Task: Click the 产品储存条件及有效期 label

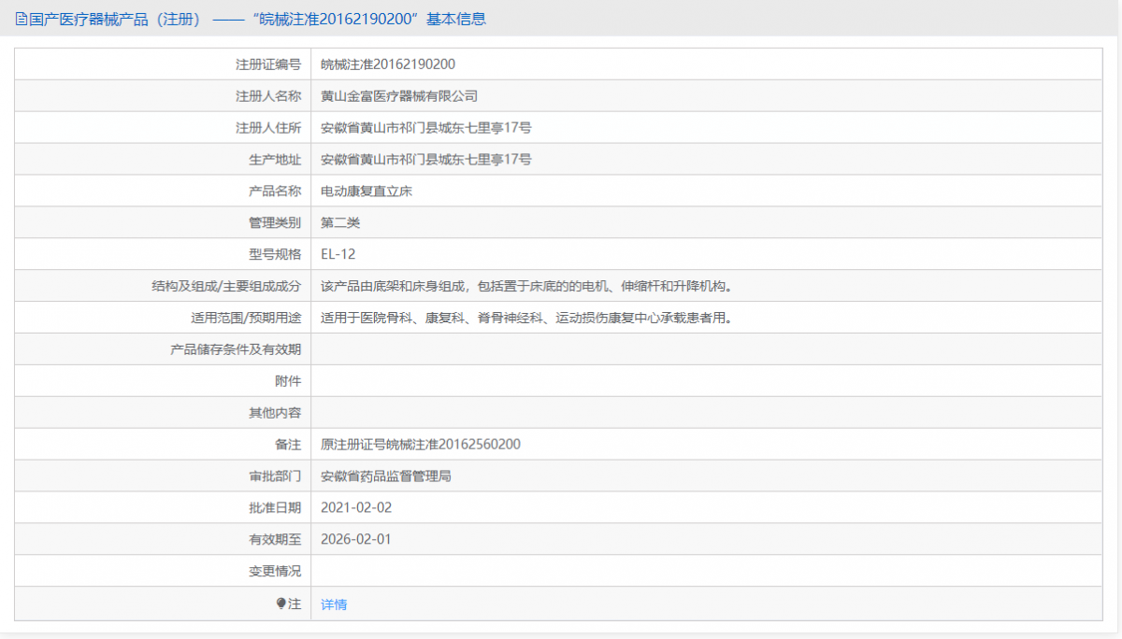Action: pos(236,349)
